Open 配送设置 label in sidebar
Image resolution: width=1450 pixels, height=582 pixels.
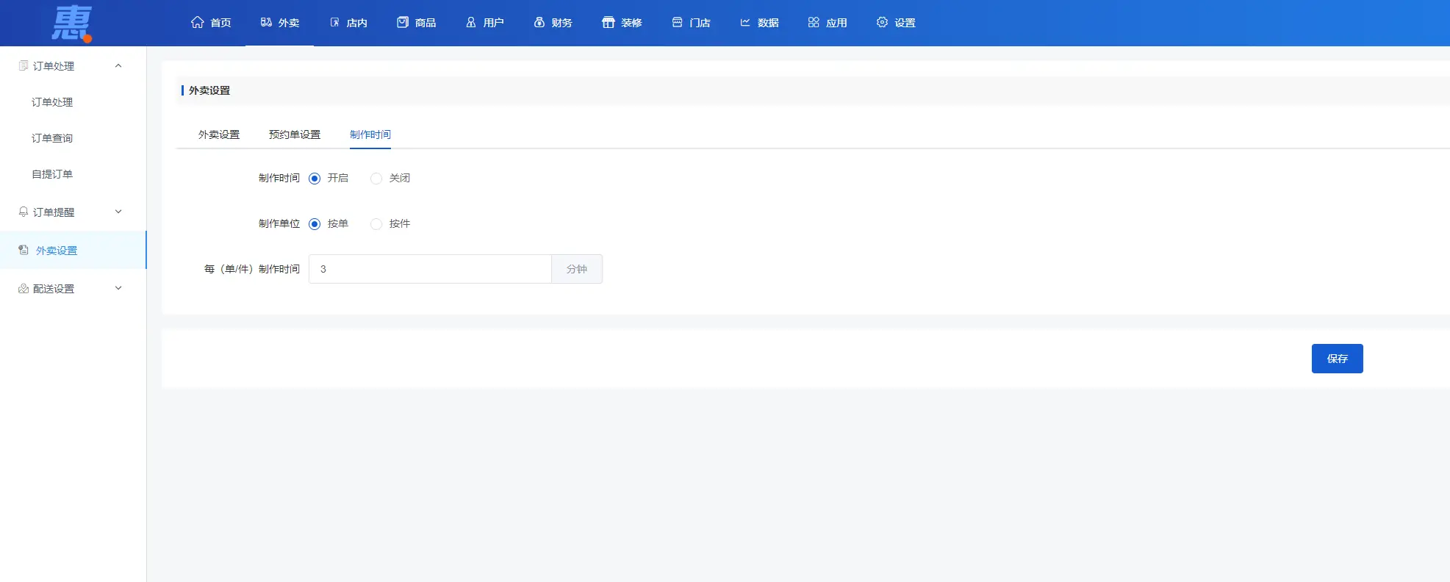(54, 289)
